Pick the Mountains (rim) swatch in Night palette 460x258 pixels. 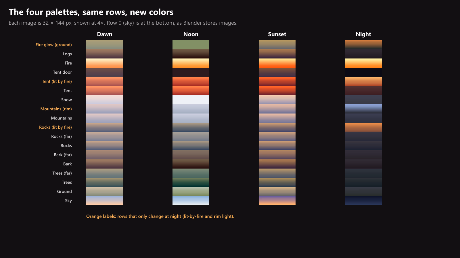click(363, 109)
